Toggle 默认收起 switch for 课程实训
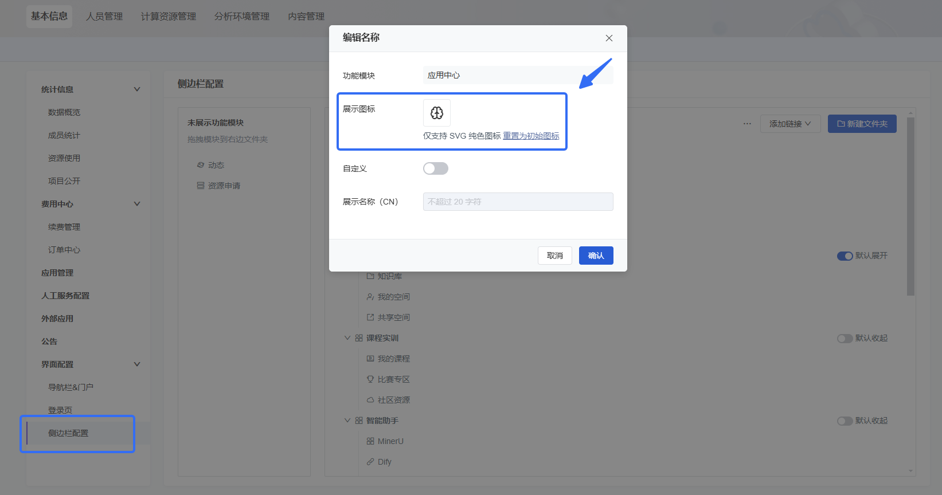Image resolution: width=942 pixels, height=495 pixels. (845, 339)
